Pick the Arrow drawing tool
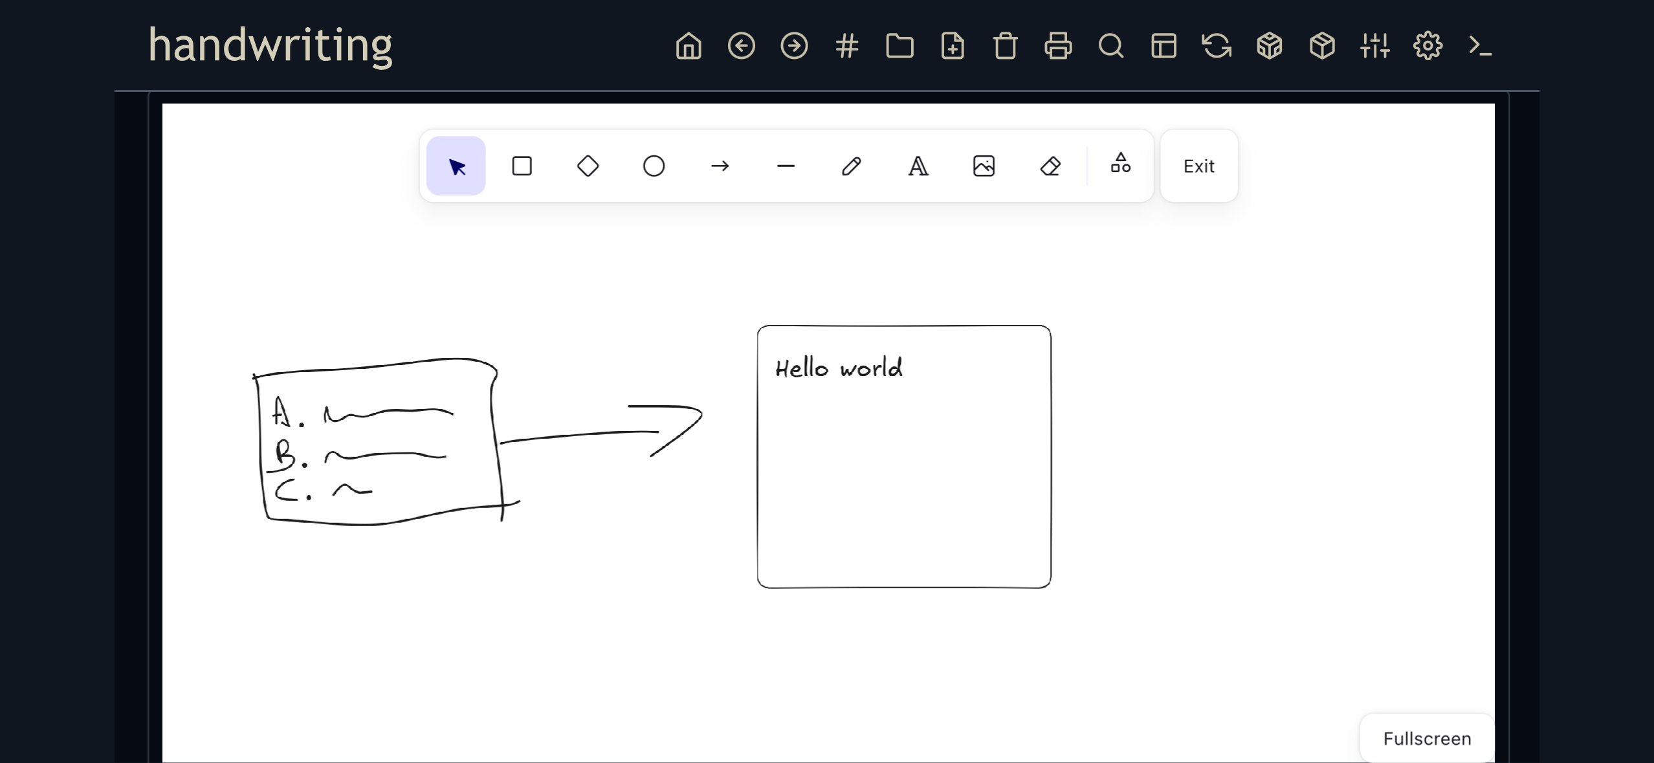The height and width of the screenshot is (763, 1654). [720, 166]
